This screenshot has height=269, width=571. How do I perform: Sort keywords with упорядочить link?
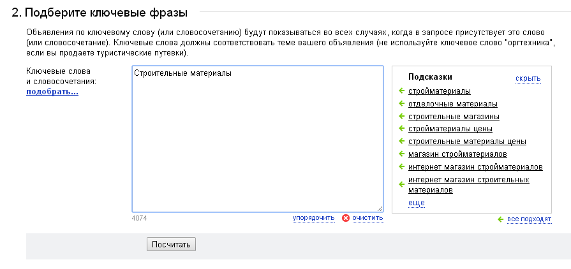click(313, 218)
